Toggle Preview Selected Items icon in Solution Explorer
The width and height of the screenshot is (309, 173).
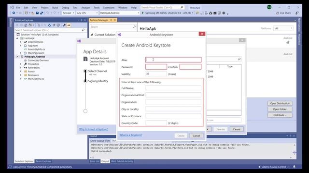pyautogui.click(x=69, y=25)
